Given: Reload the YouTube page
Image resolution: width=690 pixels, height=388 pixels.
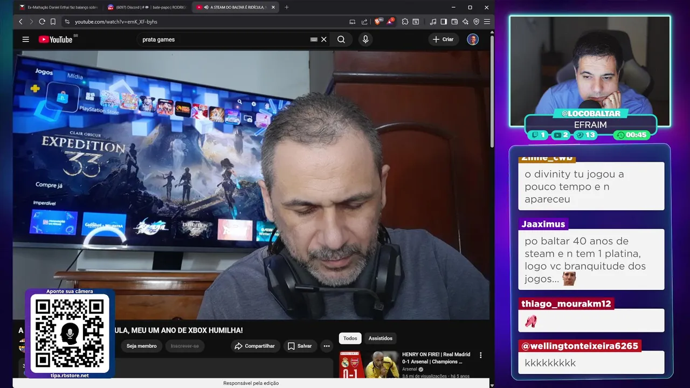Looking at the screenshot, I should point(42,22).
